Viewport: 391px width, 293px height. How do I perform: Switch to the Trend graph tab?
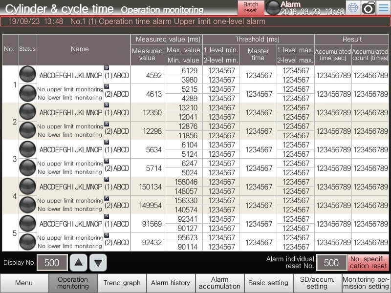coord(122,283)
